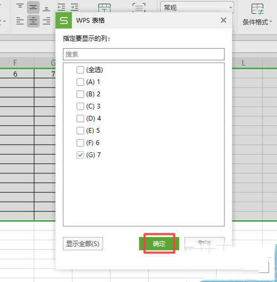Toggle the vertical middle align icon
The image size is (277, 282).
click(33, 7)
